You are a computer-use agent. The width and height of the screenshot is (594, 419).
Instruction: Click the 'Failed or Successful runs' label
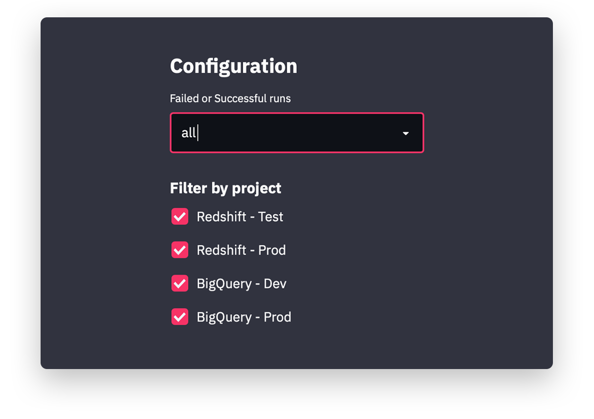(230, 98)
